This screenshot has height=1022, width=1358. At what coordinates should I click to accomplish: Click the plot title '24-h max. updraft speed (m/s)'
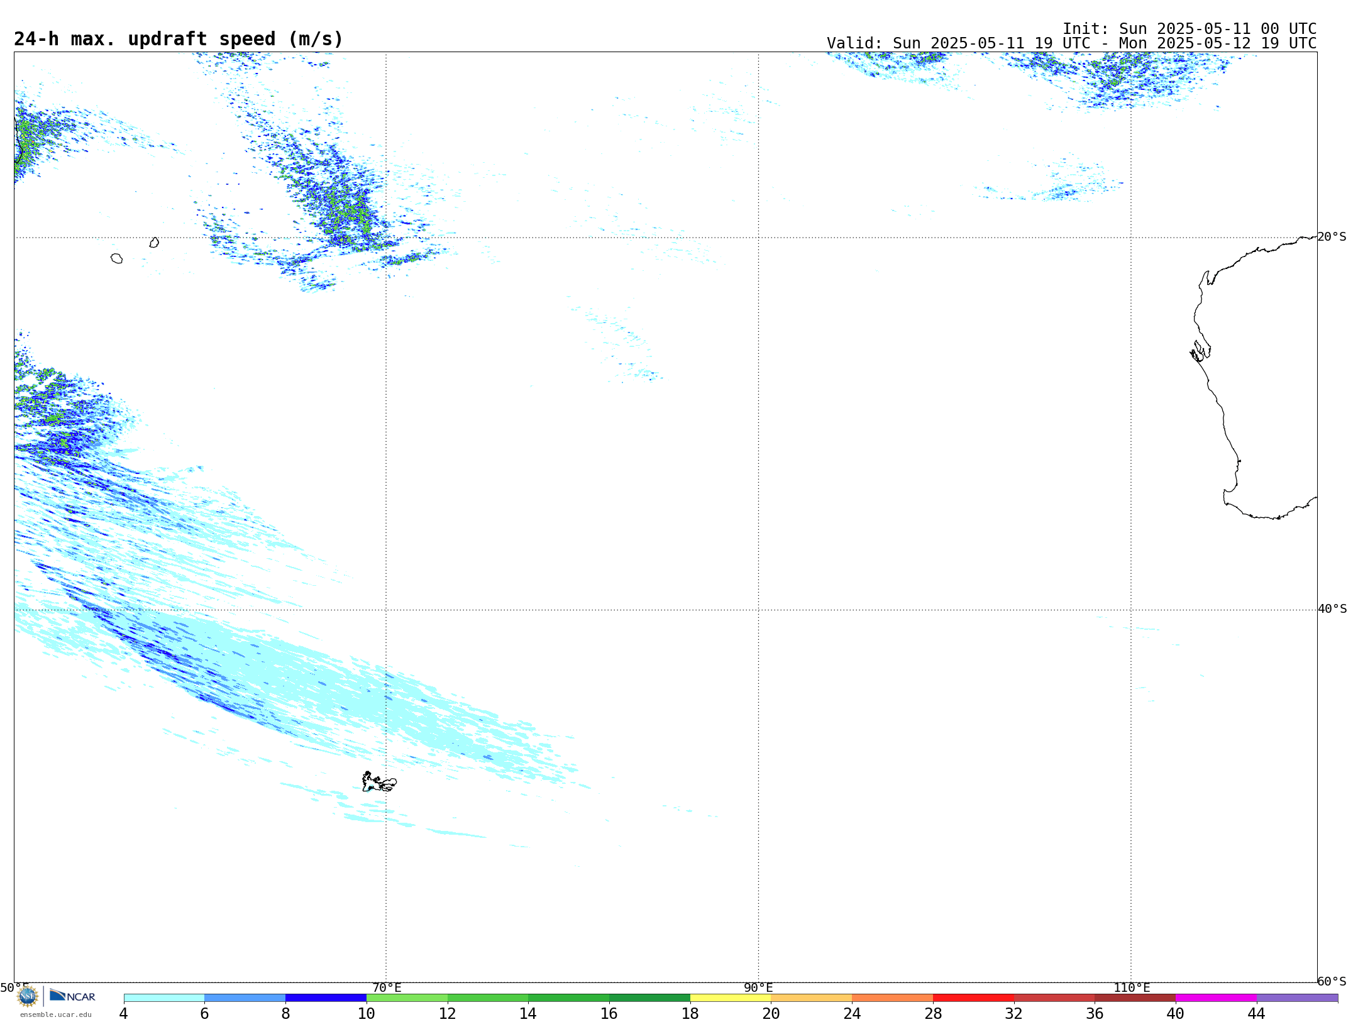click(x=179, y=39)
